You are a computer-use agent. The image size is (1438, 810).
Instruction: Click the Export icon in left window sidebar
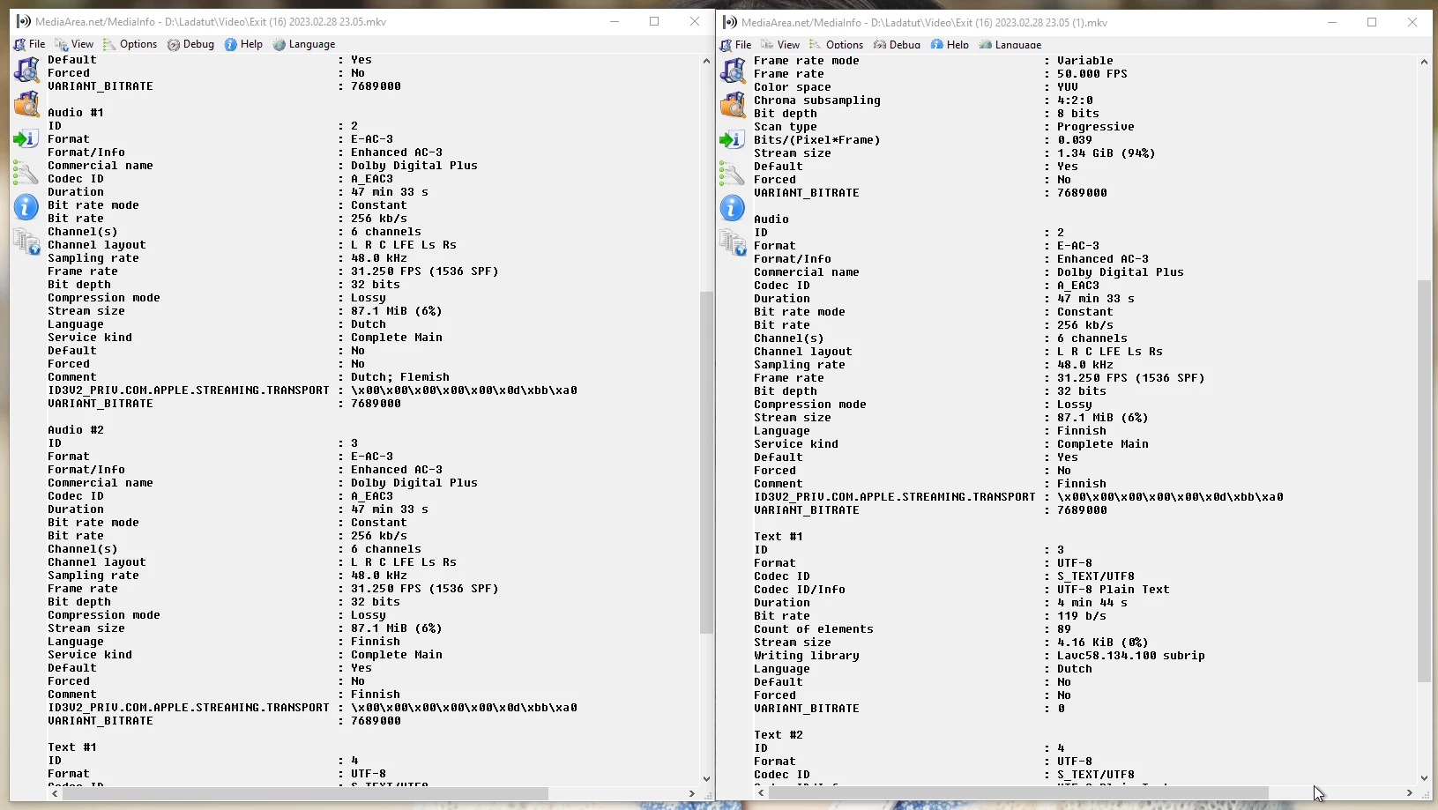[26, 138]
